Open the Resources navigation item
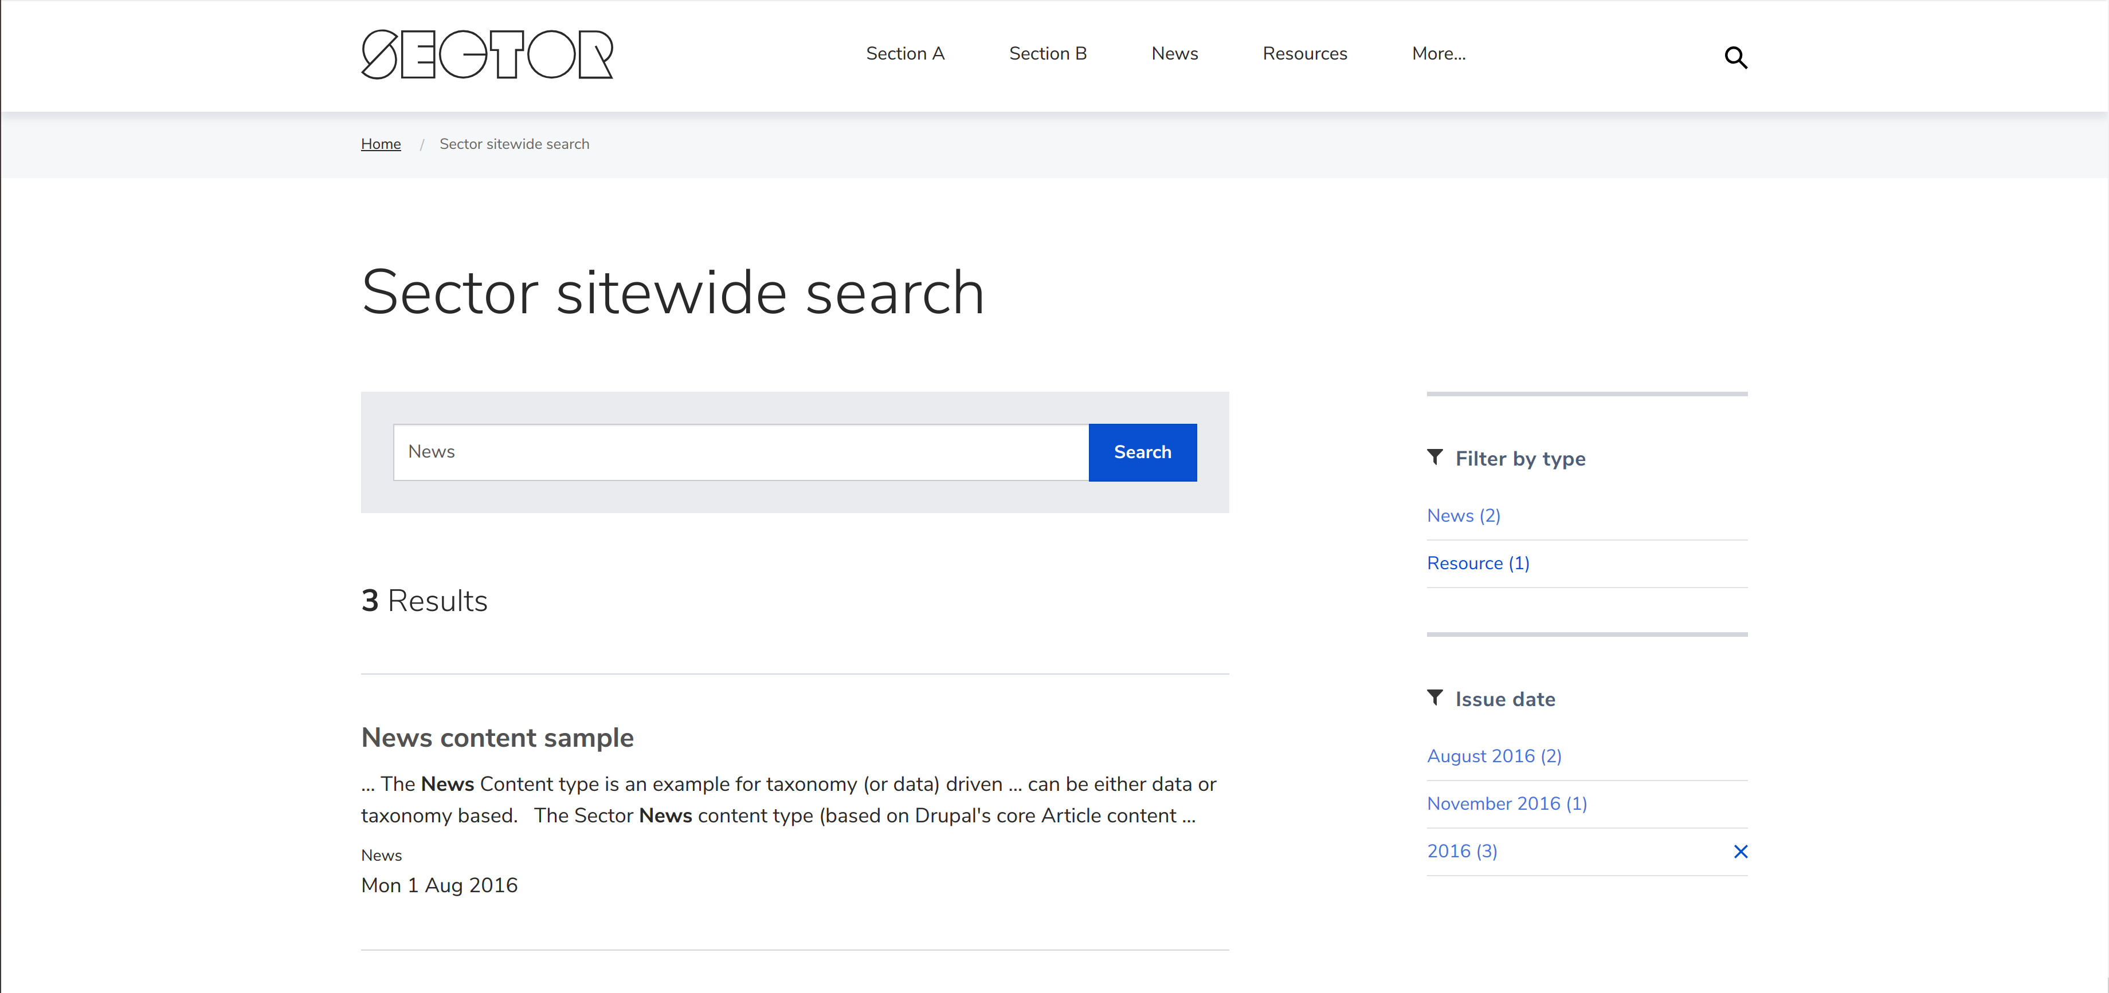Image resolution: width=2109 pixels, height=993 pixels. (1304, 54)
